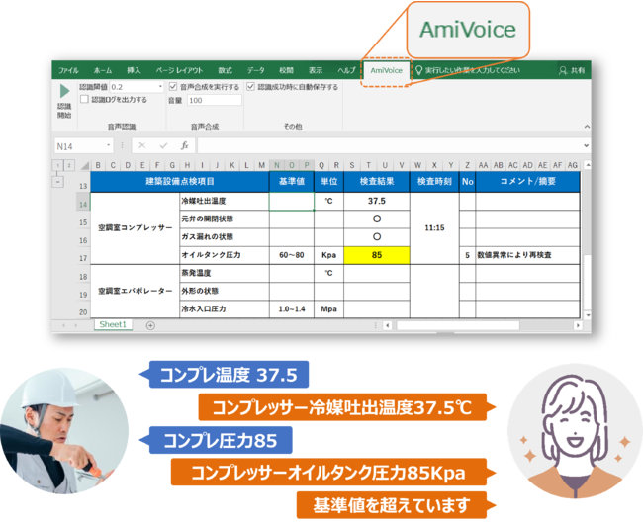Select the 37.5 inspection result cell
Image resolution: width=643 pixels, height=526 pixels.
coord(376,201)
